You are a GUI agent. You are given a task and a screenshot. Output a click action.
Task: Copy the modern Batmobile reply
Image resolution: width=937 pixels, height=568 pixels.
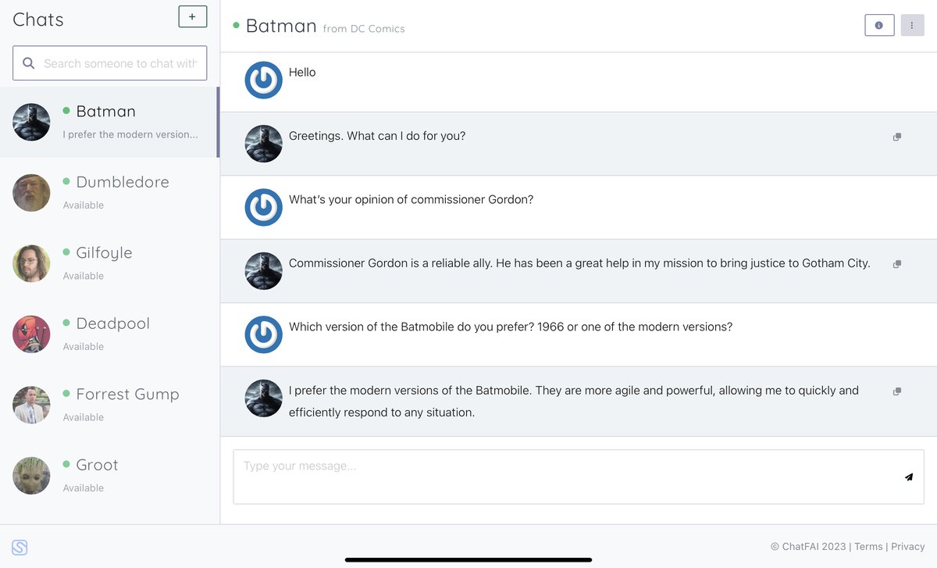[x=897, y=391]
